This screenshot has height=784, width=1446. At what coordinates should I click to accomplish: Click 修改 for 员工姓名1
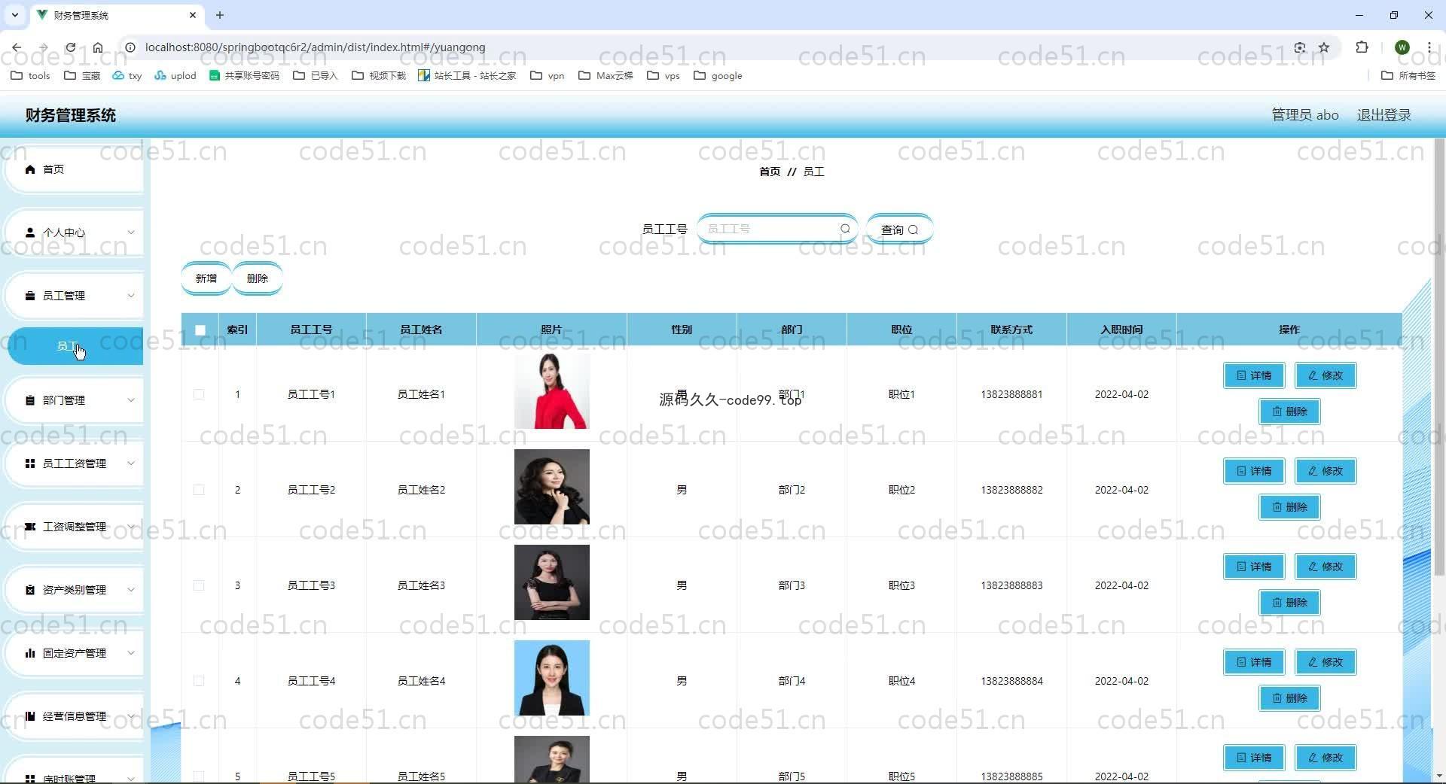[x=1325, y=375]
